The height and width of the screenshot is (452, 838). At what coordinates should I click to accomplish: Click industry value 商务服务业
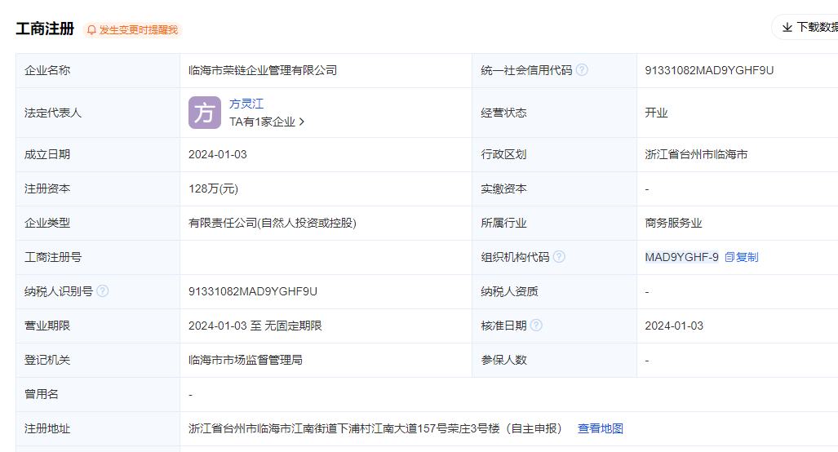click(x=673, y=223)
